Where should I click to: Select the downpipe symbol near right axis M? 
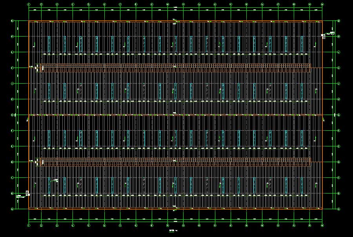pyautogui.click(x=324, y=36)
